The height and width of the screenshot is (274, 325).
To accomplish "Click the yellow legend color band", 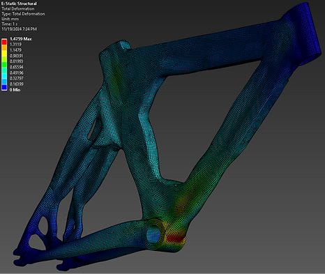I will click(x=4, y=53).
